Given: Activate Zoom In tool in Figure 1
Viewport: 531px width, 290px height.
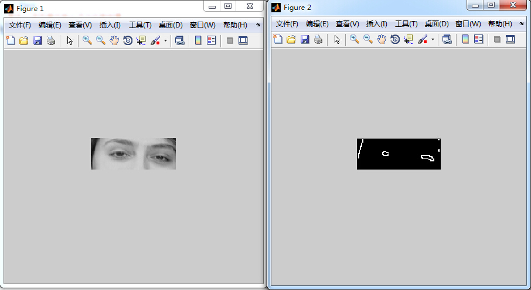Looking at the screenshot, I should coord(87,40).
